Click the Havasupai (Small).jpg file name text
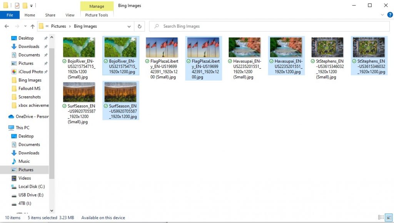The width and height of the screenshot is (394, 223). [247, 69]
